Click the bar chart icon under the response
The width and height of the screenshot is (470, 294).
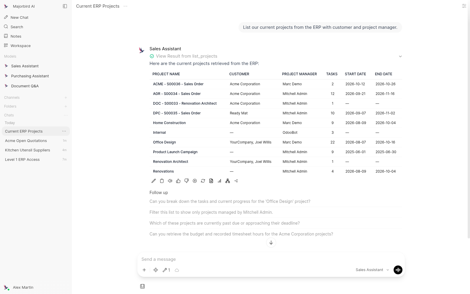point(219,181)
